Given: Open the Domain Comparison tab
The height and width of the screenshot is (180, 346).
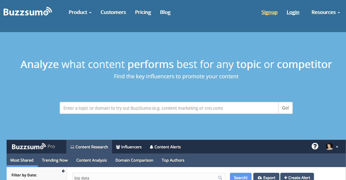Looking at the screenshot, I should [134, 160].
